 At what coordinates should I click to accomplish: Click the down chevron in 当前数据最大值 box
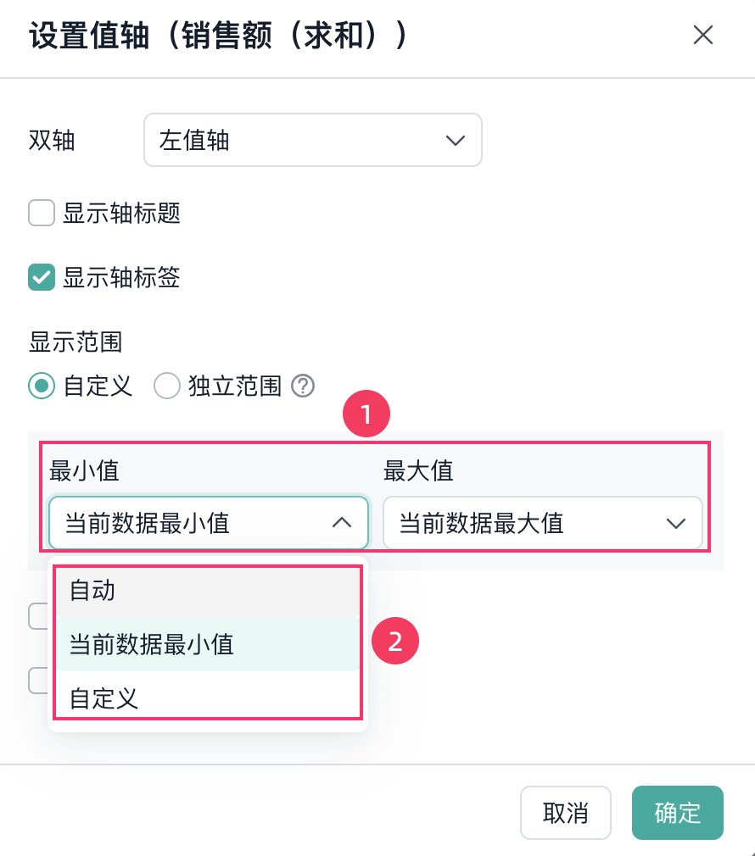676,524
